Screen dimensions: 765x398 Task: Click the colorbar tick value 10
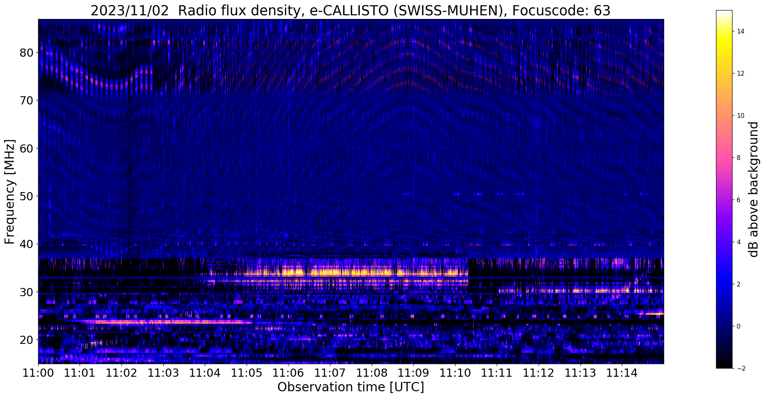coord(740,116)
